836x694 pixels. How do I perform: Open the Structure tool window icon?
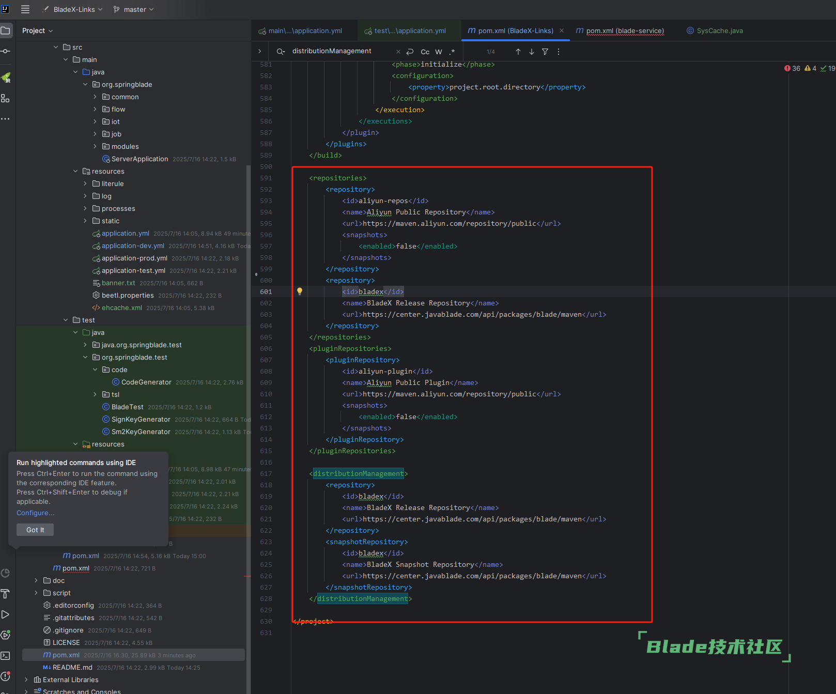point(6,98)
